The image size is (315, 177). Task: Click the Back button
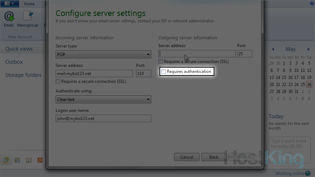[x=214, y=157]
